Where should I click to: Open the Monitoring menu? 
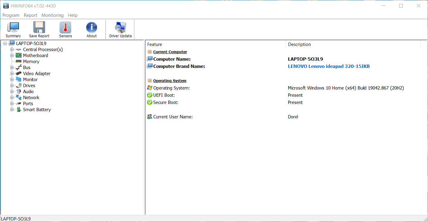tap(53, 15)
